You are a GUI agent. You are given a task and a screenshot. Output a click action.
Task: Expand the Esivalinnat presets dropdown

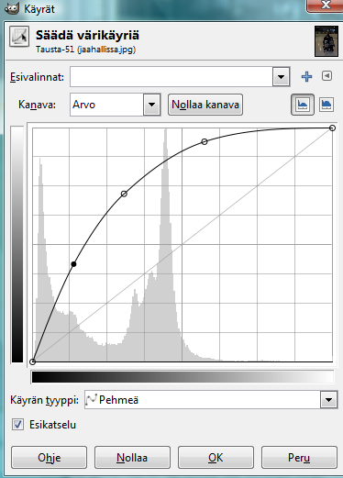coord(282,76)
